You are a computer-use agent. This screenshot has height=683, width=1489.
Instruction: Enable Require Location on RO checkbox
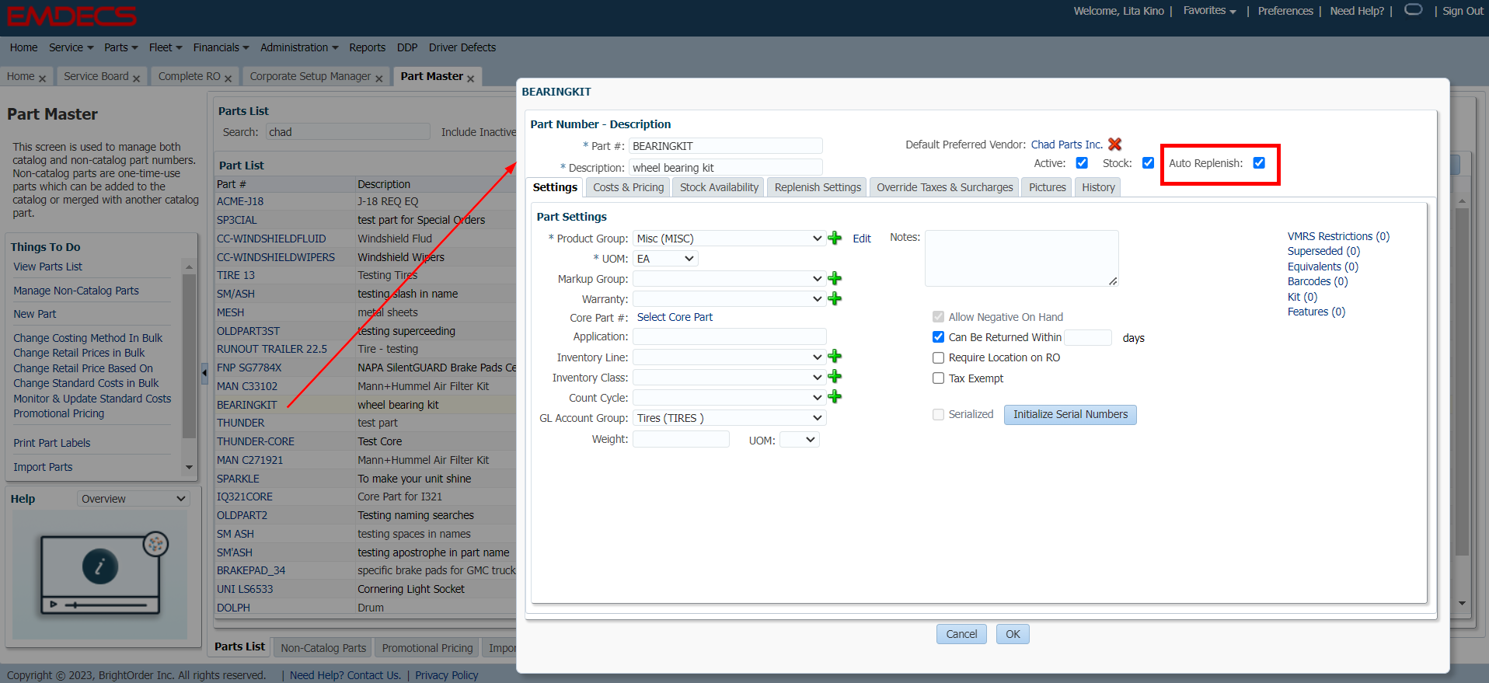pyautogui.click(x=938, y=358)
